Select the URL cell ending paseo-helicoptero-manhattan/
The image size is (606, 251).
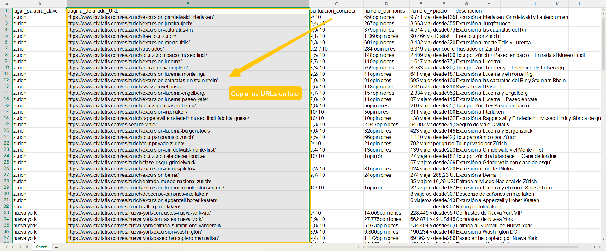click(188, 238)
